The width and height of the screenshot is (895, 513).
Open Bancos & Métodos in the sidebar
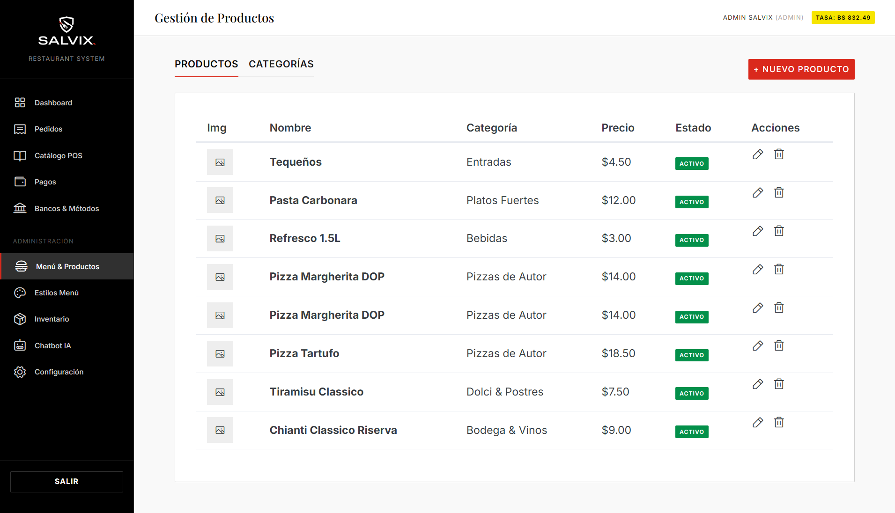pyautogui.click(x=67, y=208)
